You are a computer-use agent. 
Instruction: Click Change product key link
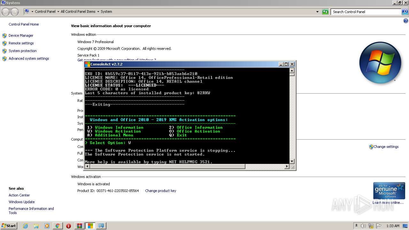160,191
